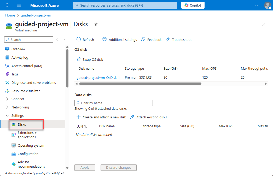Screen dimensions: 273x176
Task: Toggle expand/collapse all menu groups arrows
Action: pyautogui.click(x=57, y=40)
